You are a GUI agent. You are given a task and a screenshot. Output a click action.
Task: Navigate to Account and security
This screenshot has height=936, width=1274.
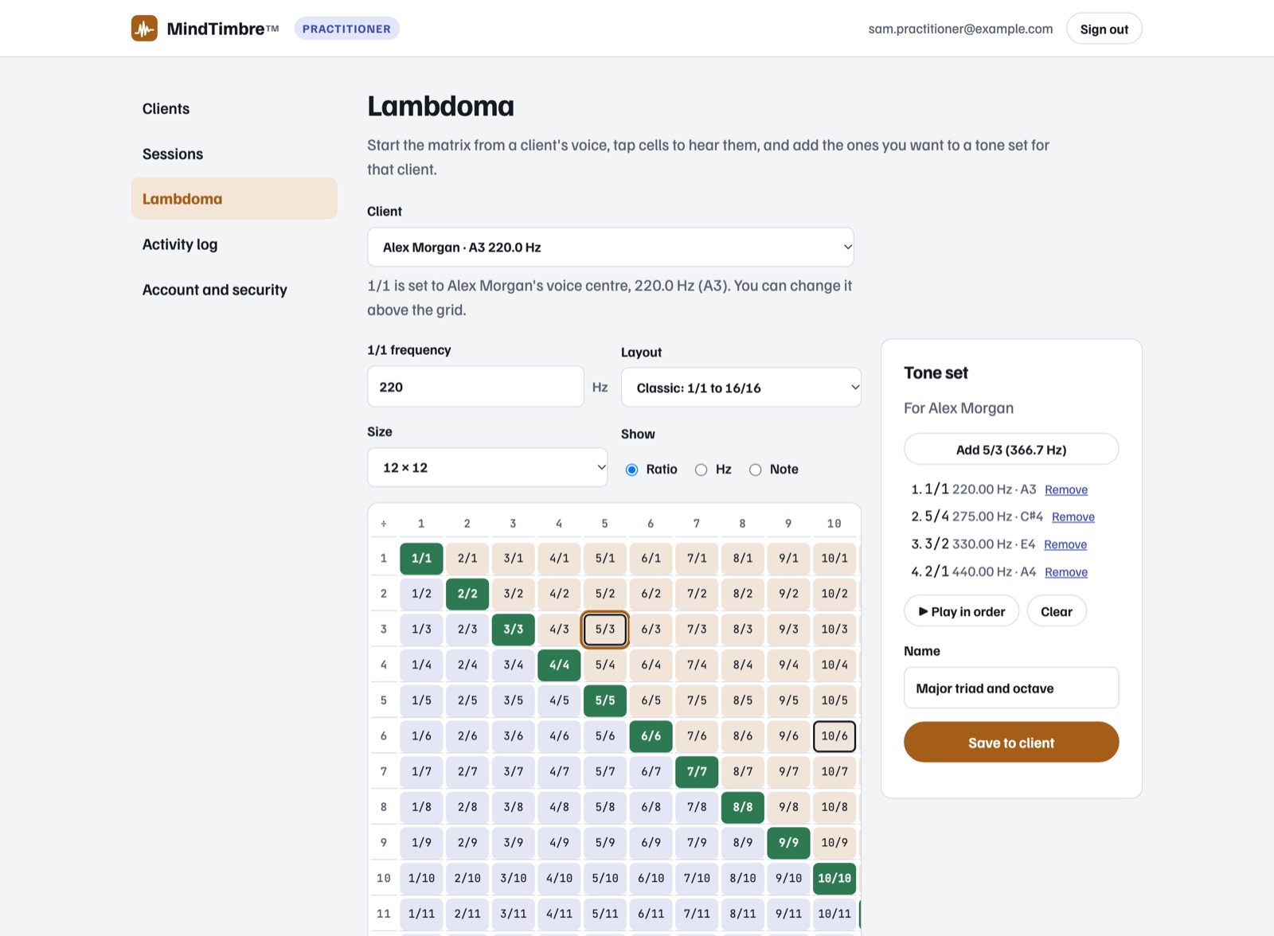point(234,290)
